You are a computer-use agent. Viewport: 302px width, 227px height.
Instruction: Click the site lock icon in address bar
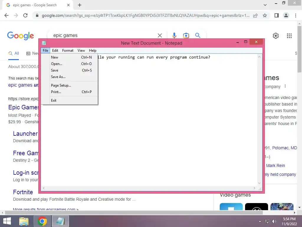point(37,15)
